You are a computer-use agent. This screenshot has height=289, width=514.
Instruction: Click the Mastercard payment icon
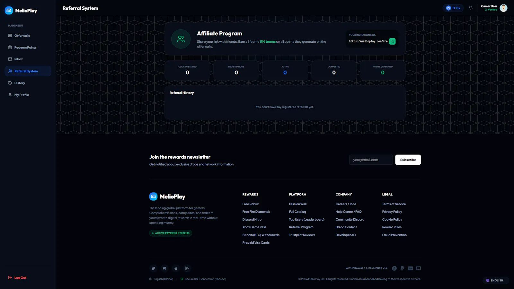tap(418, 268)
